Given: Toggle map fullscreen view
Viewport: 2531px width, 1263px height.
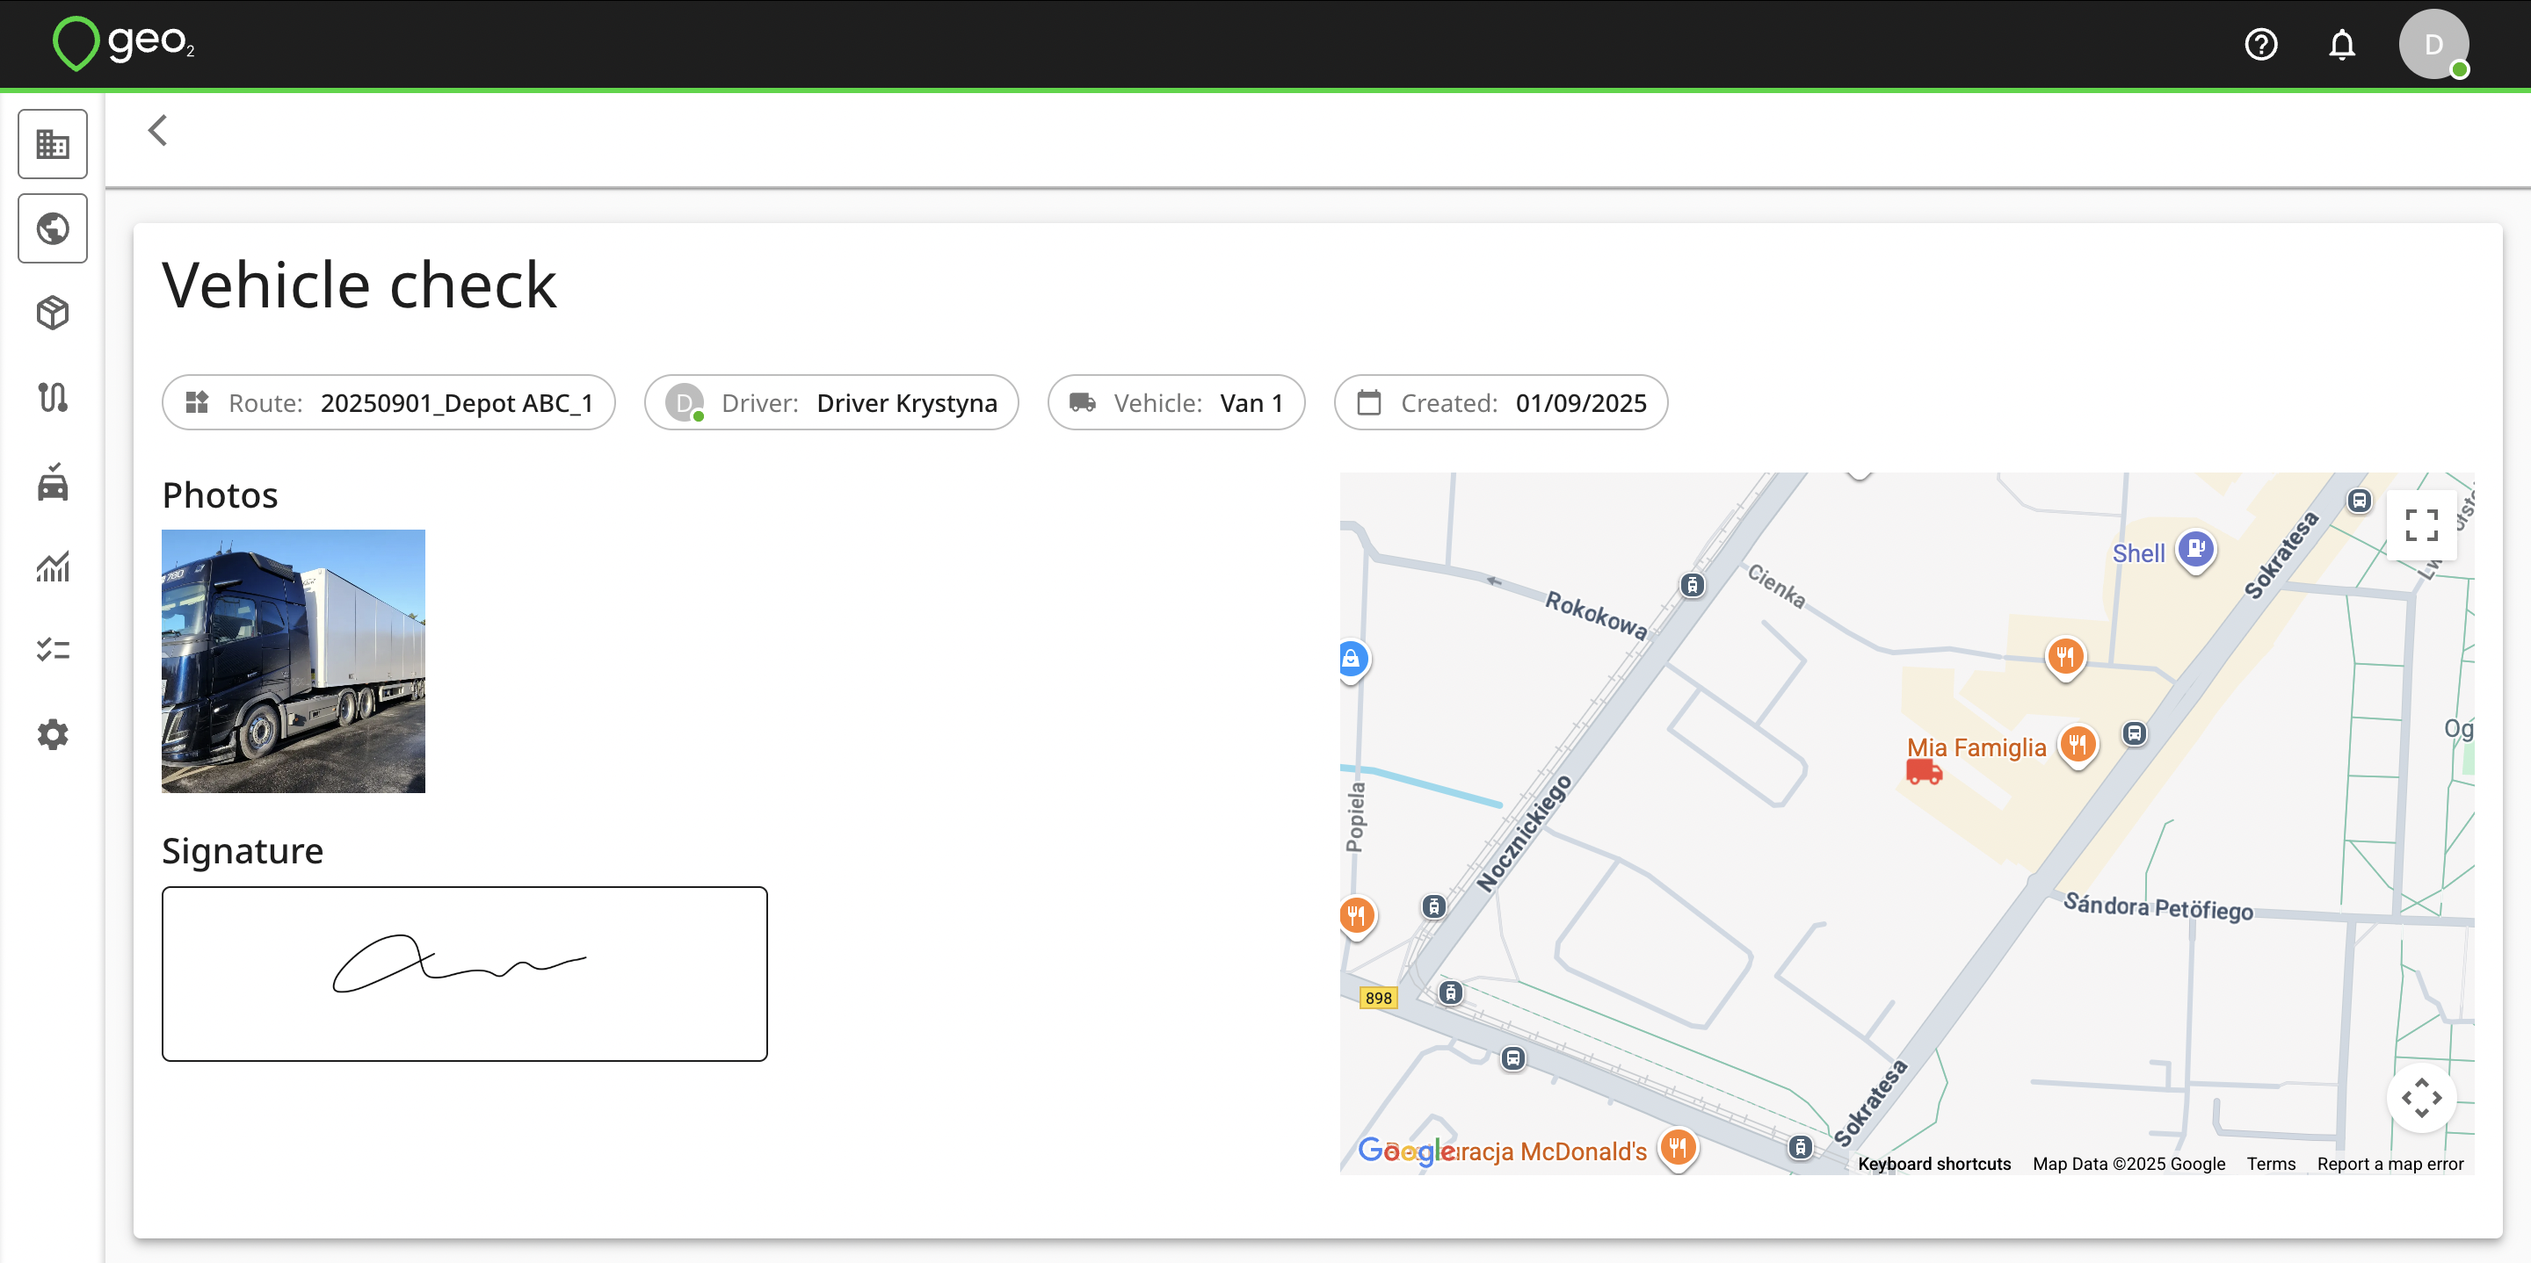Looking at the screenshot, I should tap(2422, 525).
